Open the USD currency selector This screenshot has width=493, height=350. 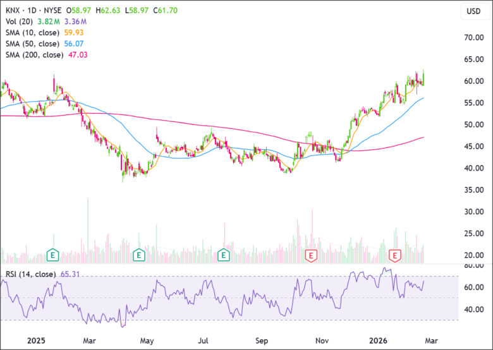point(473,11)
